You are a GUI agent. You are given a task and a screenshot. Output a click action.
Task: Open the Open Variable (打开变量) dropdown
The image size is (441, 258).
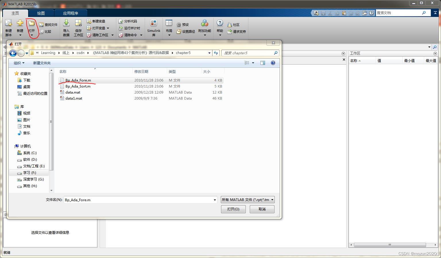[x=108, y=28]
